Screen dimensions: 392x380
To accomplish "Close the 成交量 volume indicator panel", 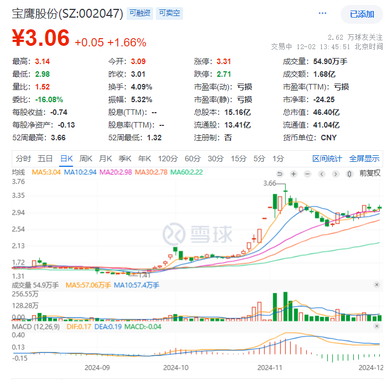I will (377, 284).
